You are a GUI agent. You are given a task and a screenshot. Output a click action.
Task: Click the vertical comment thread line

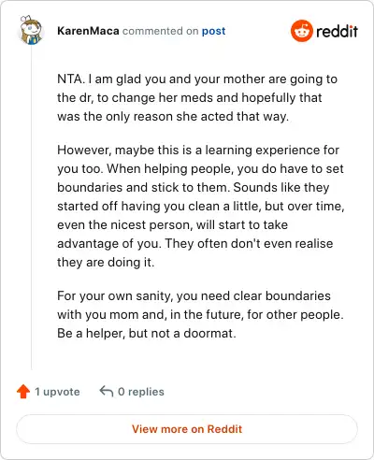(x=31, y=208)
